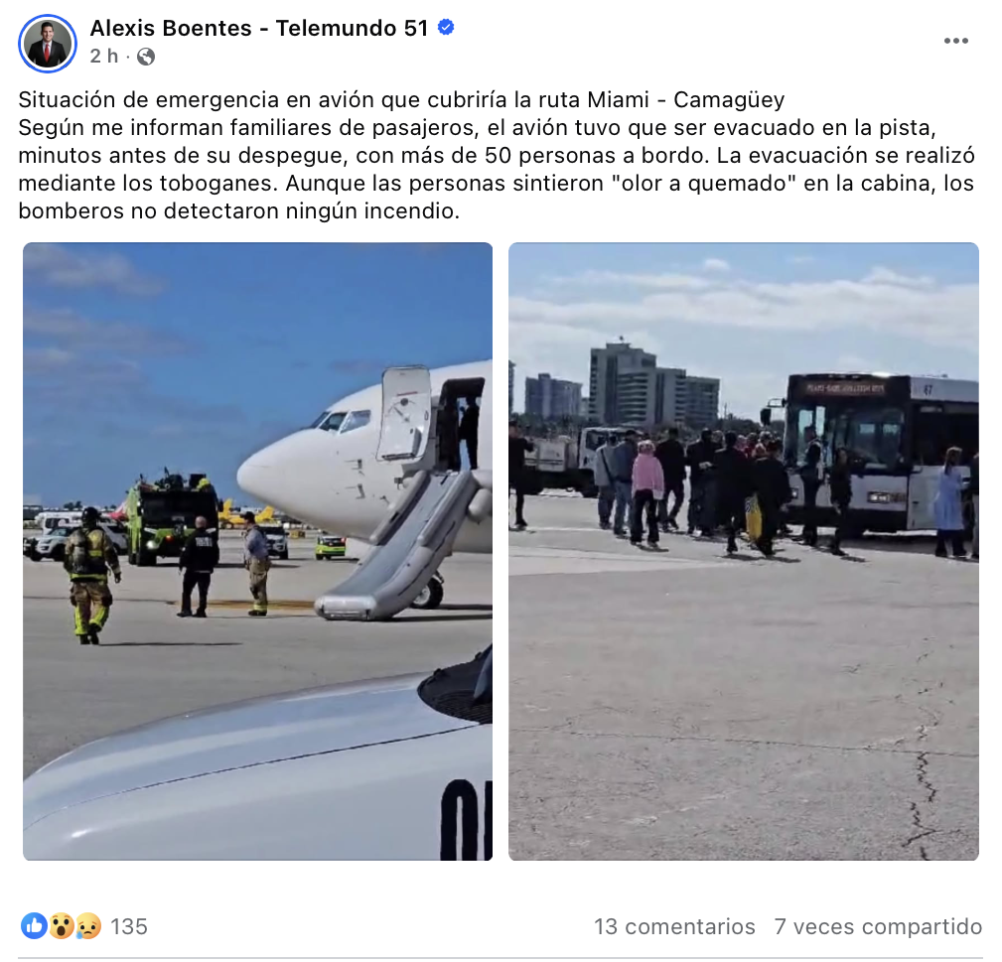The height and width of the screenshot is (962, 1002).
Task: Click the globe public audience icon
Action: (x=146, y=57)
